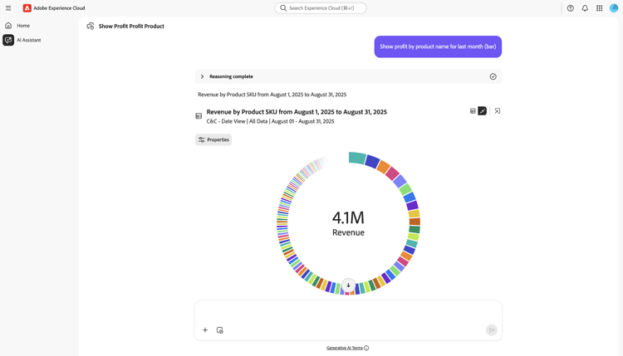Select AI Assistant in sidebar
Viewport: 623px width, 356px height.
(28, 40)
